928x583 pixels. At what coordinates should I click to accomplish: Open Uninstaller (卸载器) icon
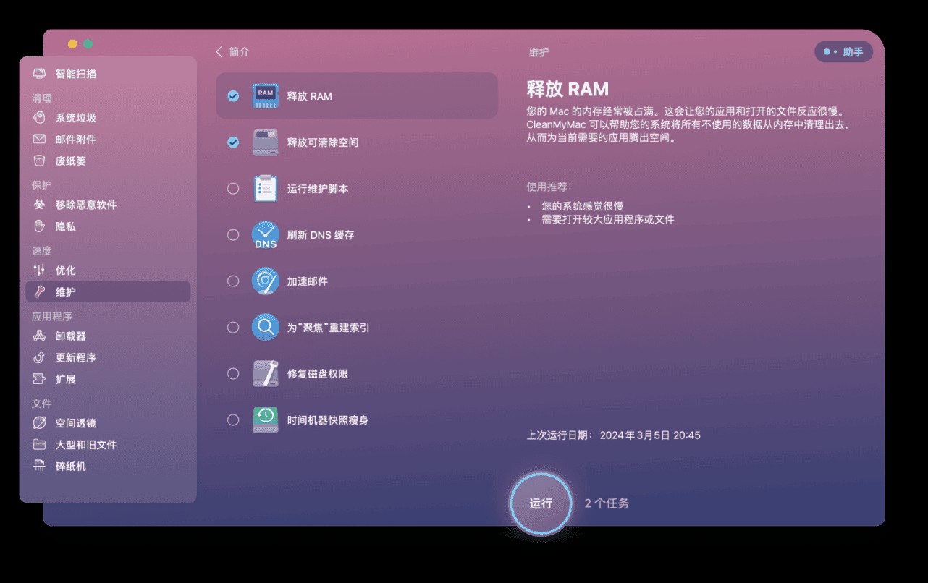[x=40, y=336]
